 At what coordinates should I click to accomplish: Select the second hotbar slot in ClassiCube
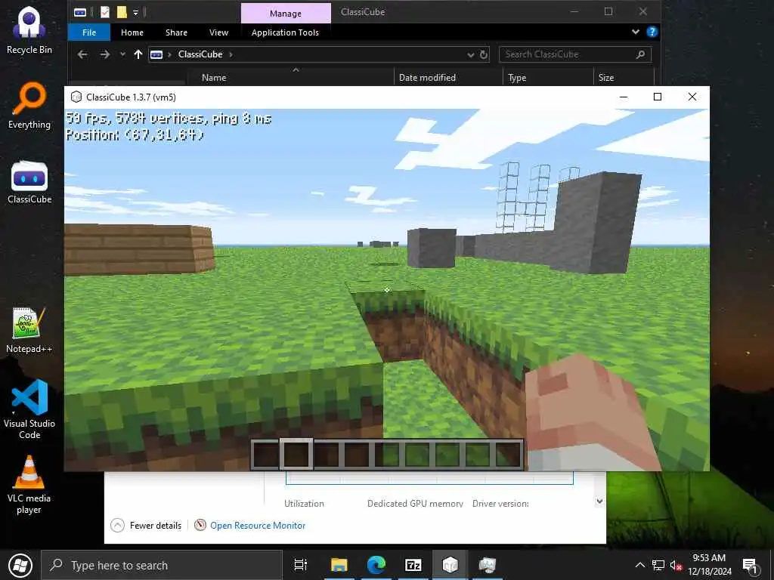point(296,454)
